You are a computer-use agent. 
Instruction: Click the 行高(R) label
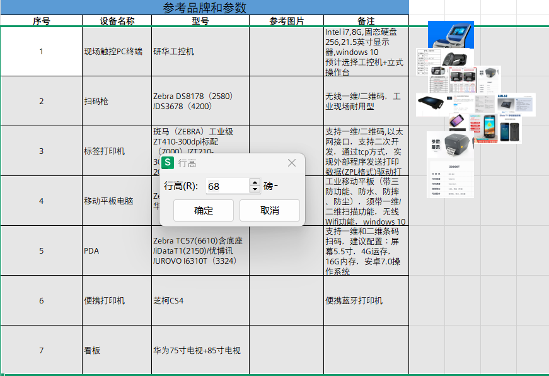point(181,186)
